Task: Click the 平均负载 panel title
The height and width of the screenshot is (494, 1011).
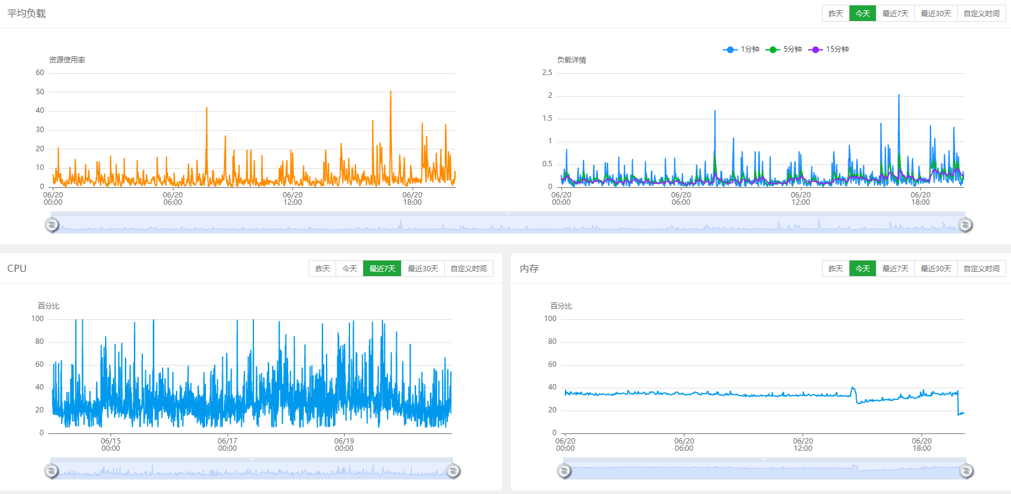Action: (x=26, y=13)
